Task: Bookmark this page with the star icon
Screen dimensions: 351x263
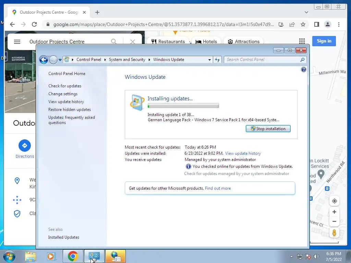Action: (x=303, y=24)
